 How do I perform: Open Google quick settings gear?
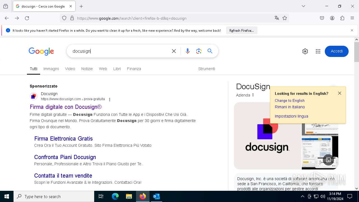click(305, 51)
